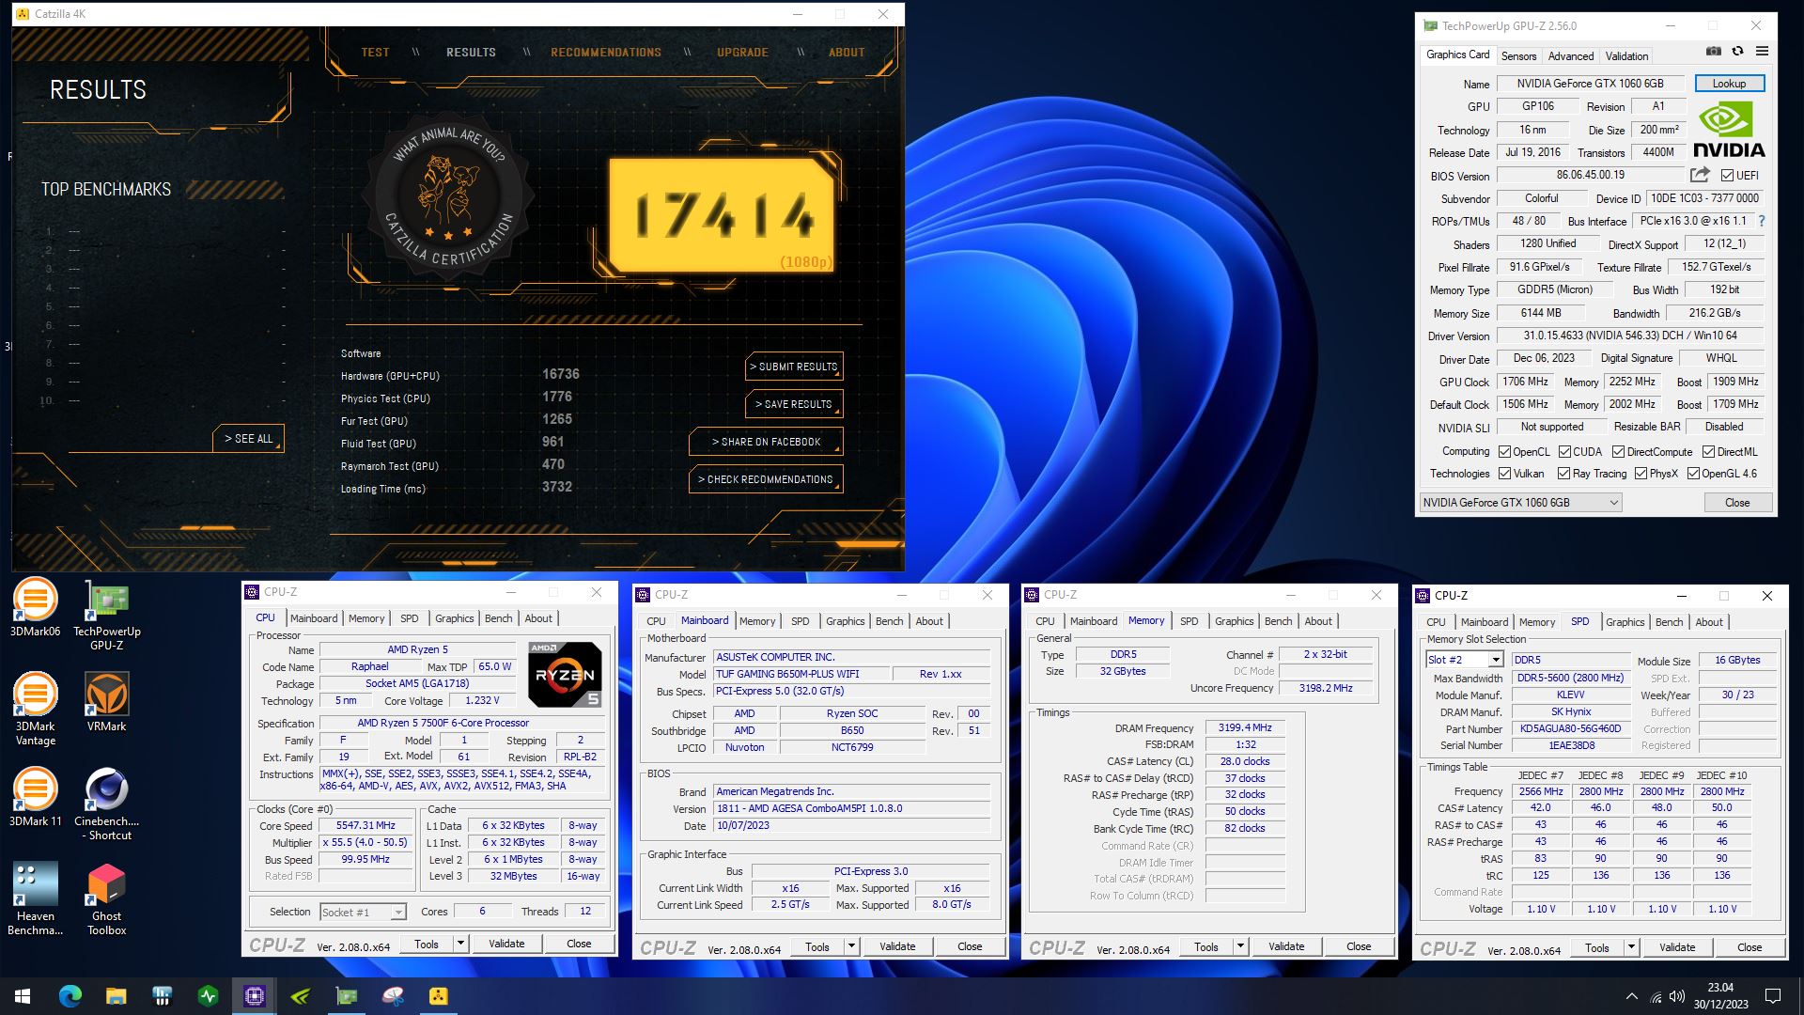Open Ghost Toolbox desktop icon
Viewport: 1804px width, 1015px height.
coord(107,899)
